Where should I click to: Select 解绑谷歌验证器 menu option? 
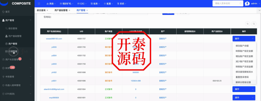pos(243,82)
